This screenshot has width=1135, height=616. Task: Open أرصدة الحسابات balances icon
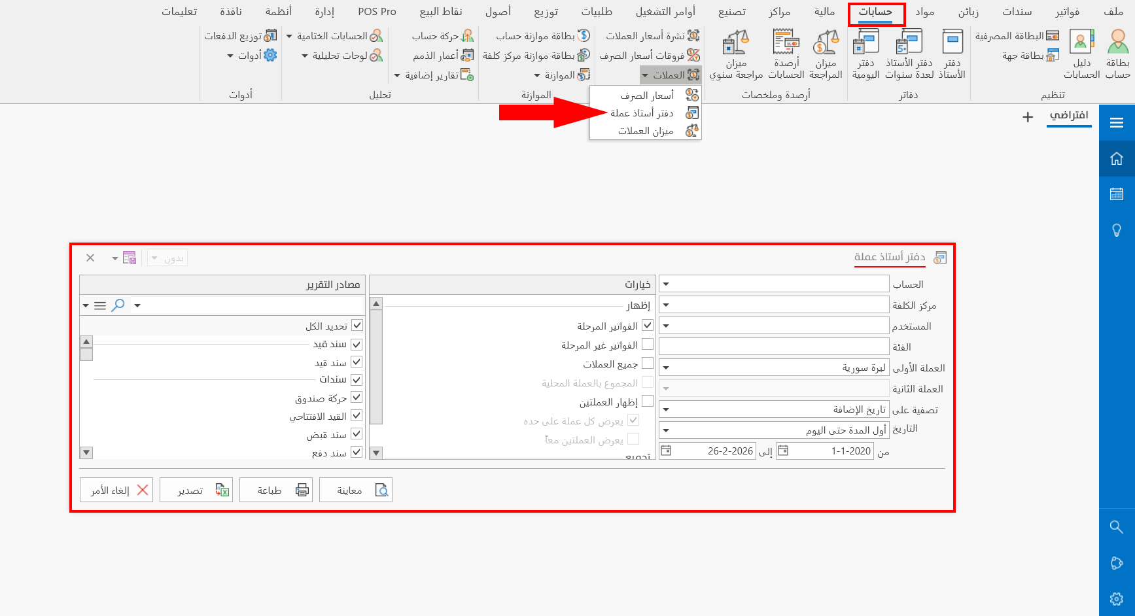(786, 54)
